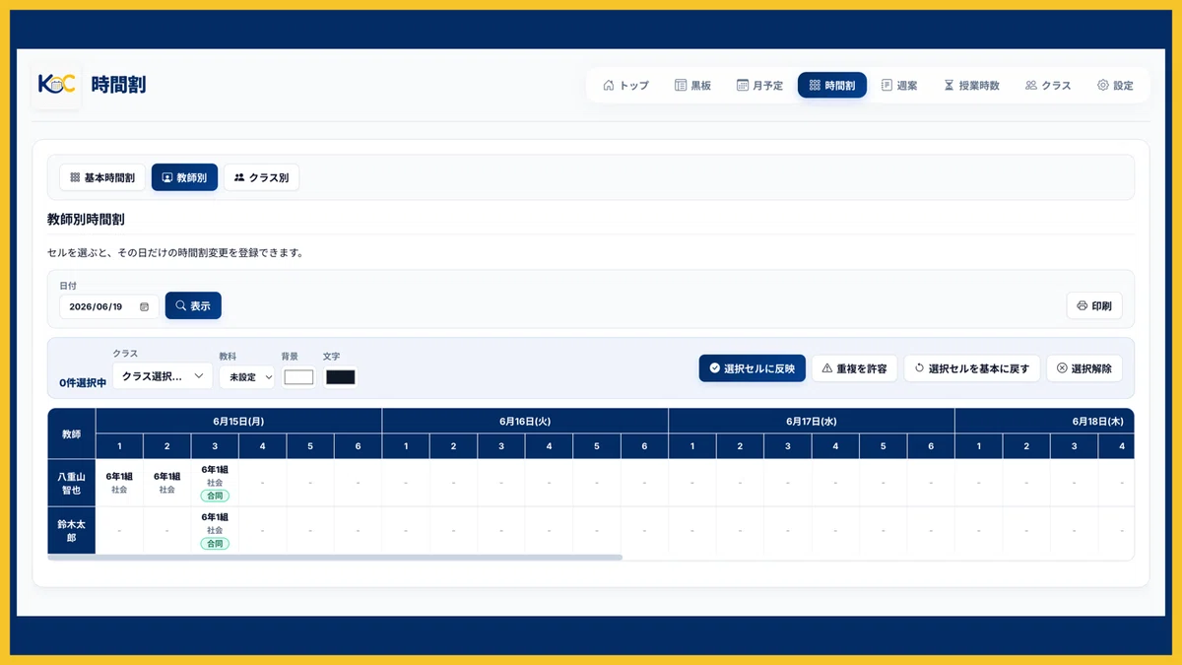
Task: Click the KoC logo icon
Action: [56, 85]
